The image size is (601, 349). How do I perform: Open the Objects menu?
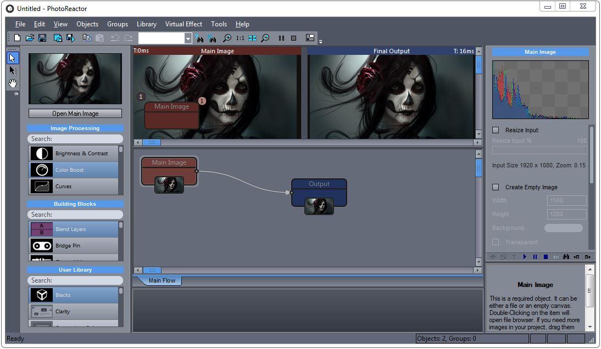(87, 24)
